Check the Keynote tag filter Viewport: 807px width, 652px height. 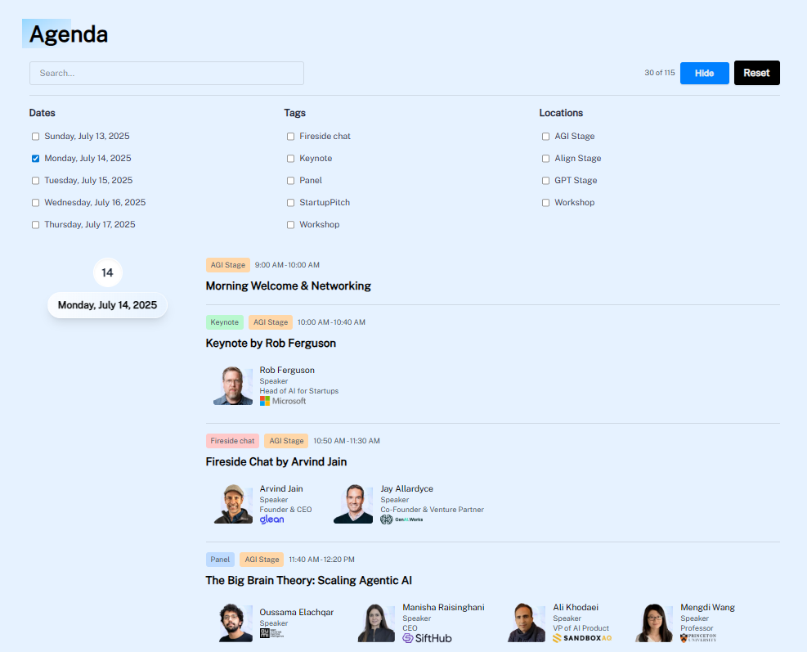click(x=290, y=159)
